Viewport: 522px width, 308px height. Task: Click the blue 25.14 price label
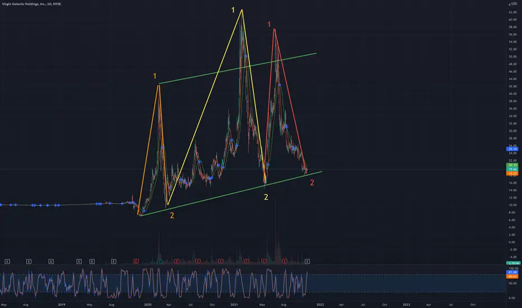pyautogui.click(x=512, y=149)
